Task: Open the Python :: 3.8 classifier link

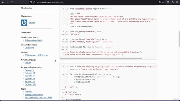Action: (30, 79)
